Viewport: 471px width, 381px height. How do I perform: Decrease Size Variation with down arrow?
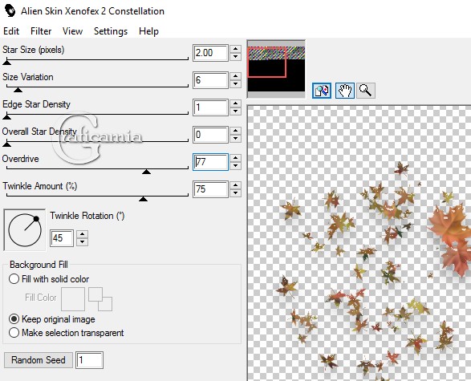236,84
